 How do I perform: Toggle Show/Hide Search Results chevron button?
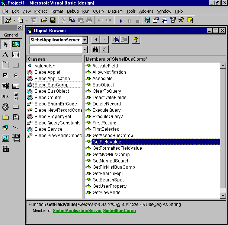(104, 50)
